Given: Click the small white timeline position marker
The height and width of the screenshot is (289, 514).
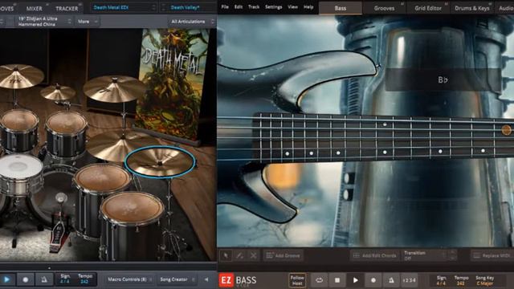Looking at the screenshot, I should (x=49, y=268).
